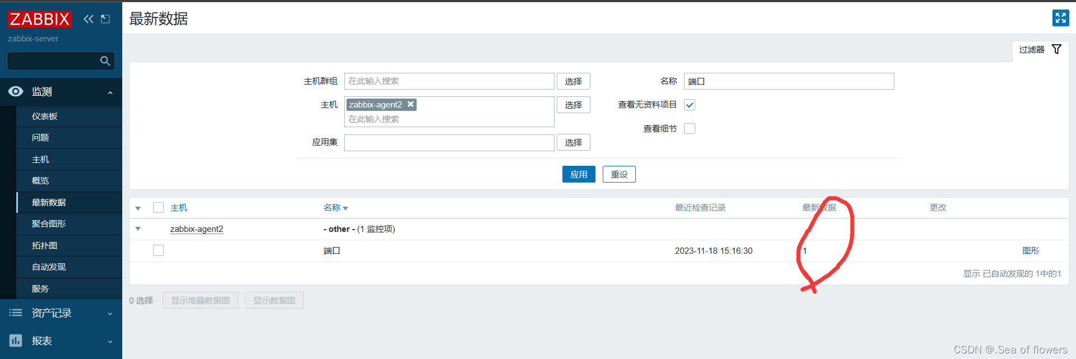Click 选择 button for 主机群组
Image resolution: width=1076 pixels, height=359 pixels.
click(573, 81)
